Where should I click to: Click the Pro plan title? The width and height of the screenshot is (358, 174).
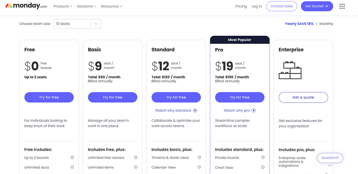point(219,50)
